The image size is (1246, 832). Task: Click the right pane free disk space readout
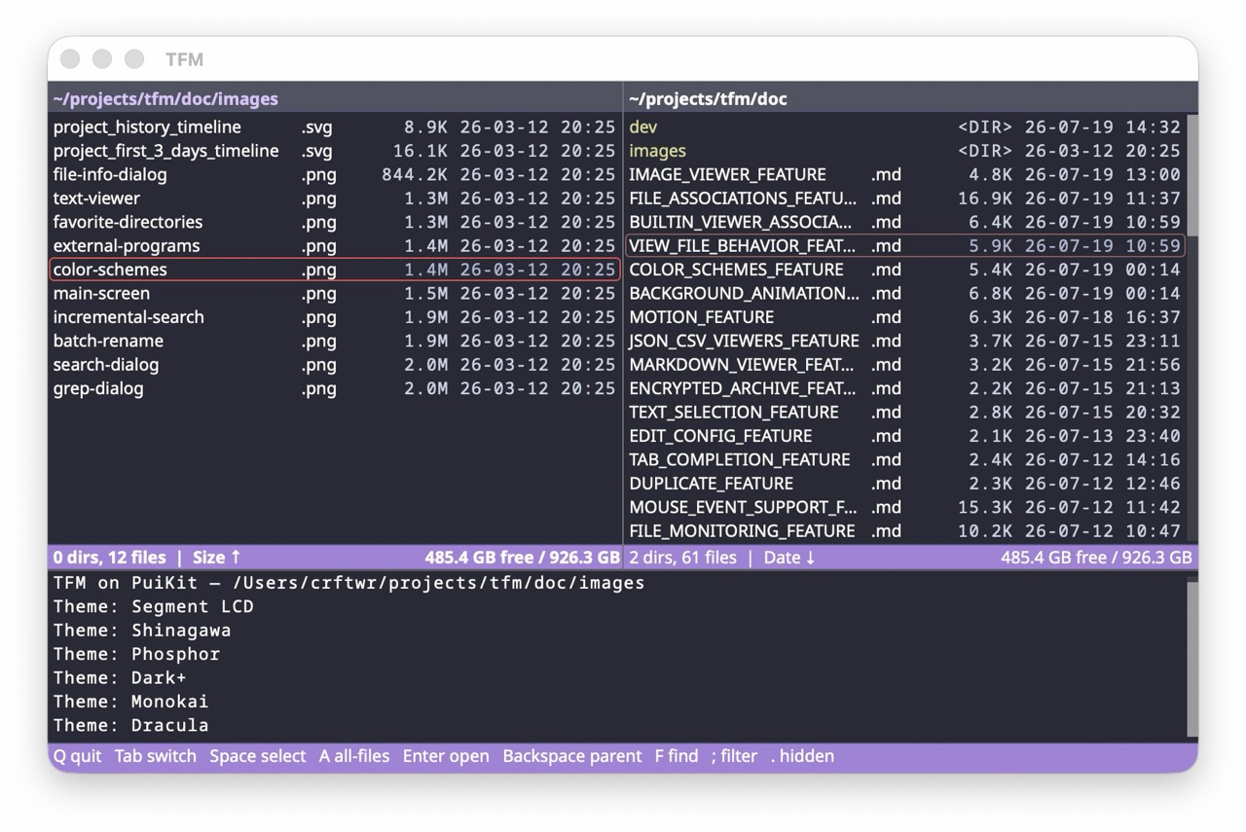coord(1096,558)
